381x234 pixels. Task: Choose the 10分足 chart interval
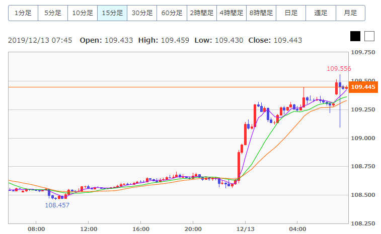83,13
